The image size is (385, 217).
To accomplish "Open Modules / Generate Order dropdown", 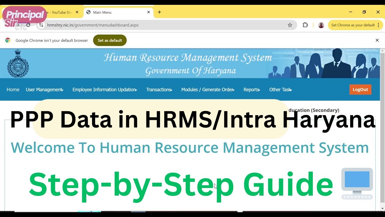I will coord(208,90).
